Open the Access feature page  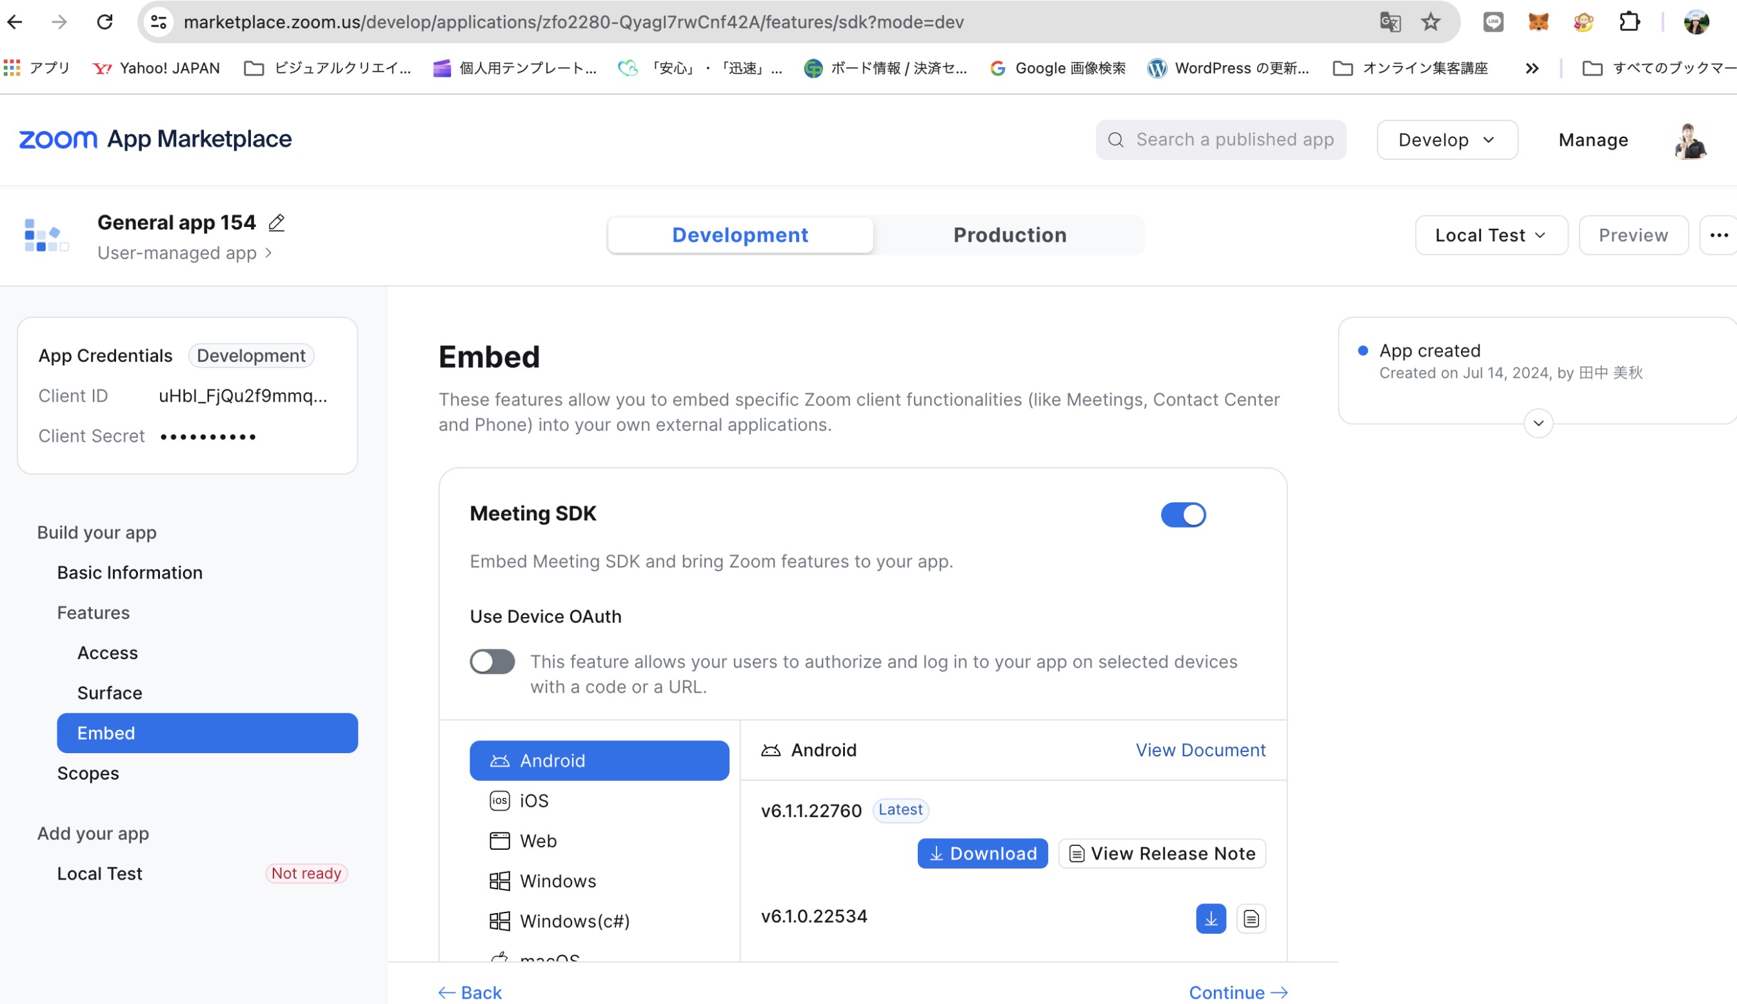click(108, 653)
